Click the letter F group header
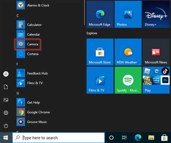 pyautogui.click(x=17, y=64)
